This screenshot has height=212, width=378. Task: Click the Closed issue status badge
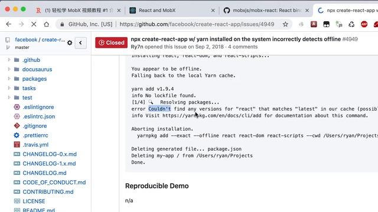coord(111,43)
